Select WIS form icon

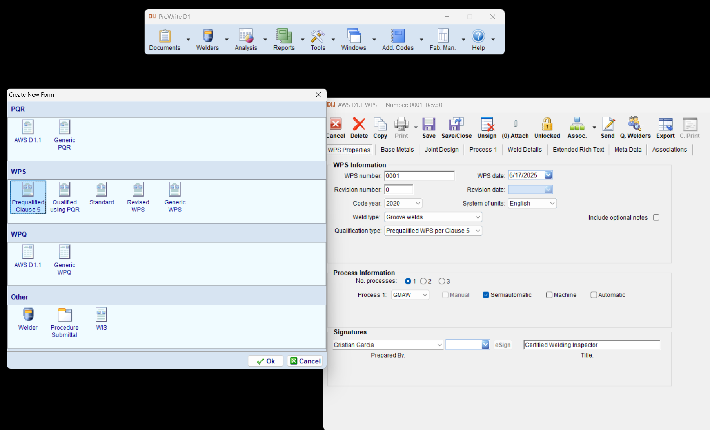coord(102,319)
